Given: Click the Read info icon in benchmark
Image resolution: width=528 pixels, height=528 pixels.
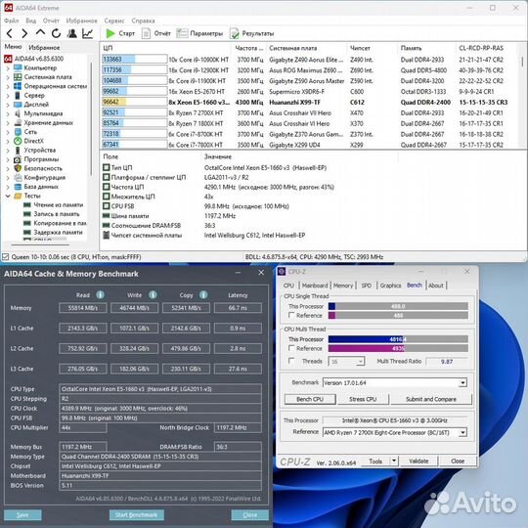Looking at the screenshot, I should click(101, 294).
